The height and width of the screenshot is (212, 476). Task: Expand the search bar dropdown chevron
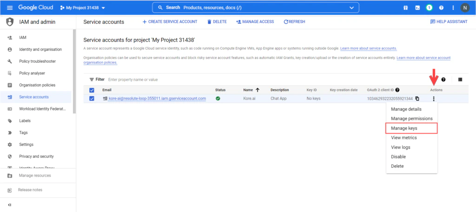(x=352, y=8)
